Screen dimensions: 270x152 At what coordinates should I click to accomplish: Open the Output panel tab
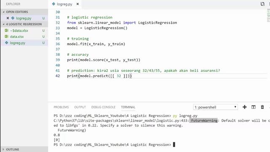(80, 107)
